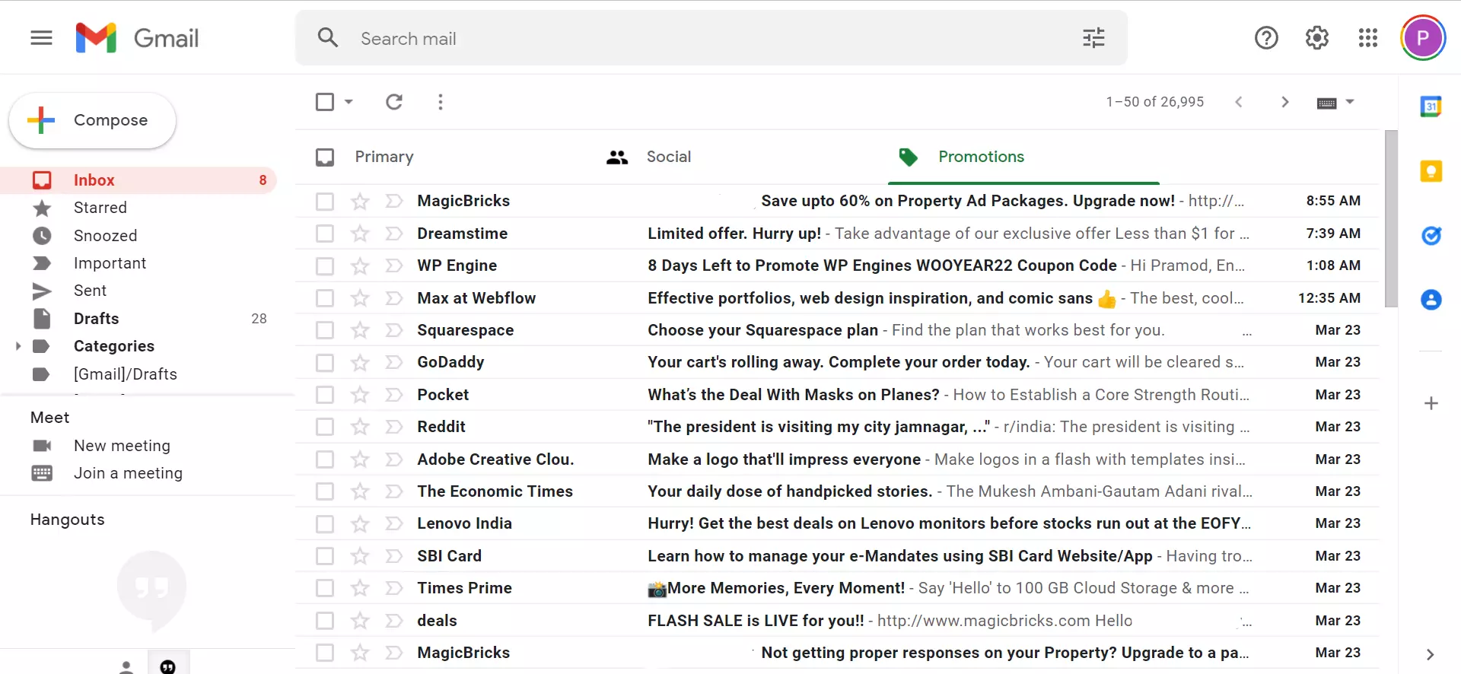
Task: Click the Compose button
Action: tap(92, 120)
